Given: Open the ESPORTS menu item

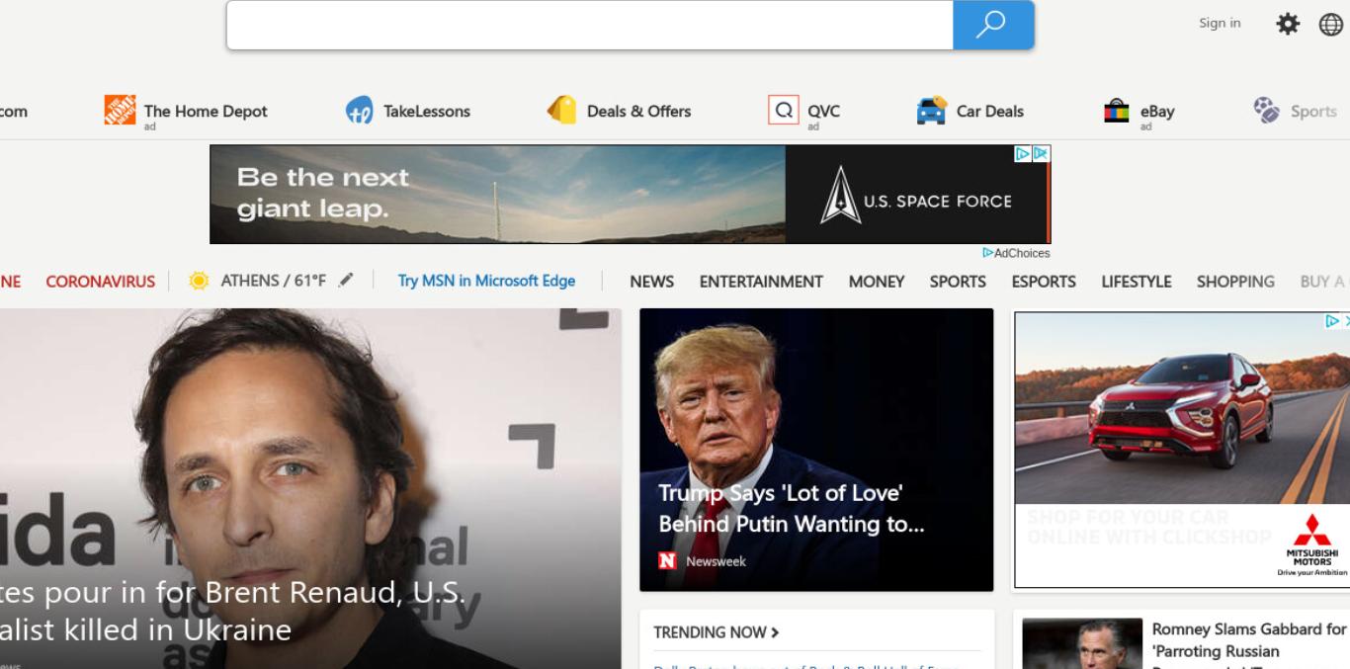Looking at the screenshot, I should click(x=1044, y=282).
